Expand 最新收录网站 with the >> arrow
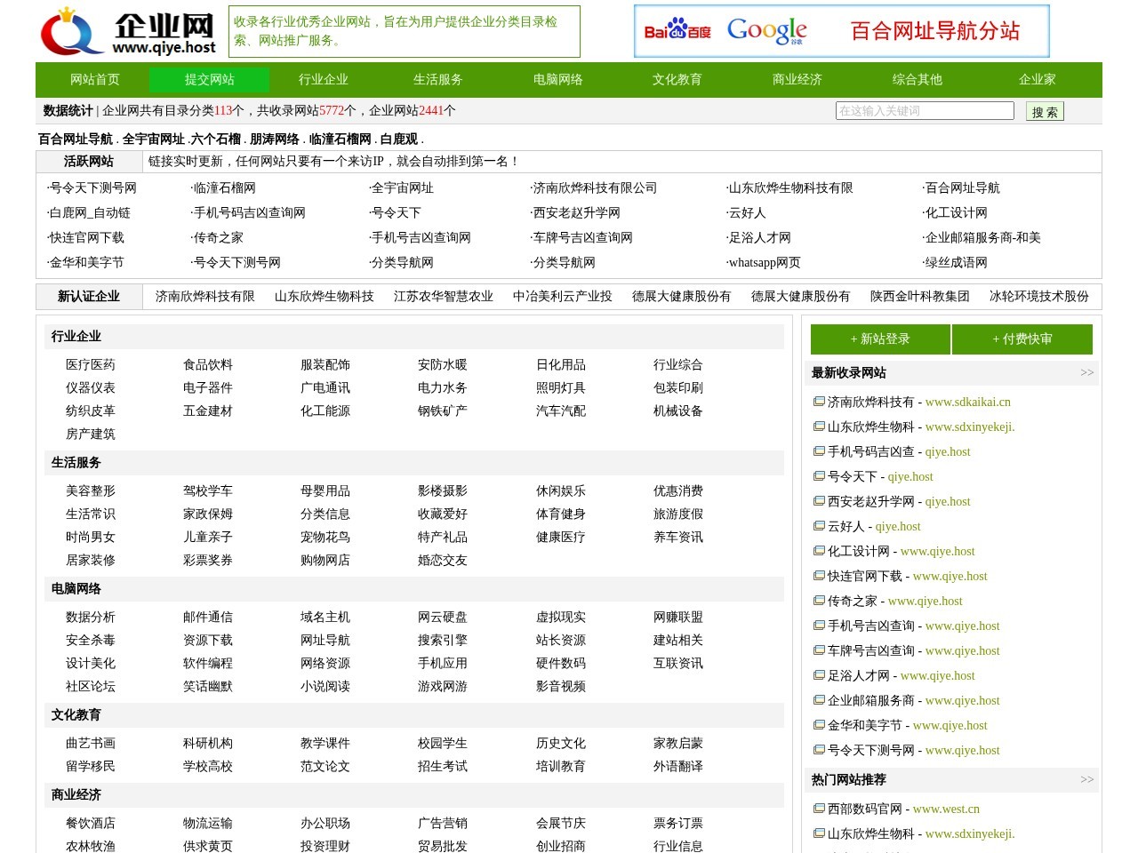 click(x=1086, y=373)
